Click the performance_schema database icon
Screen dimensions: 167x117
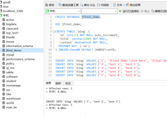click(4, 59)
